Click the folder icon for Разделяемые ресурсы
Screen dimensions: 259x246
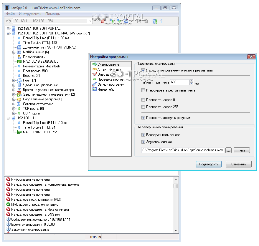(x=19, y=99)
